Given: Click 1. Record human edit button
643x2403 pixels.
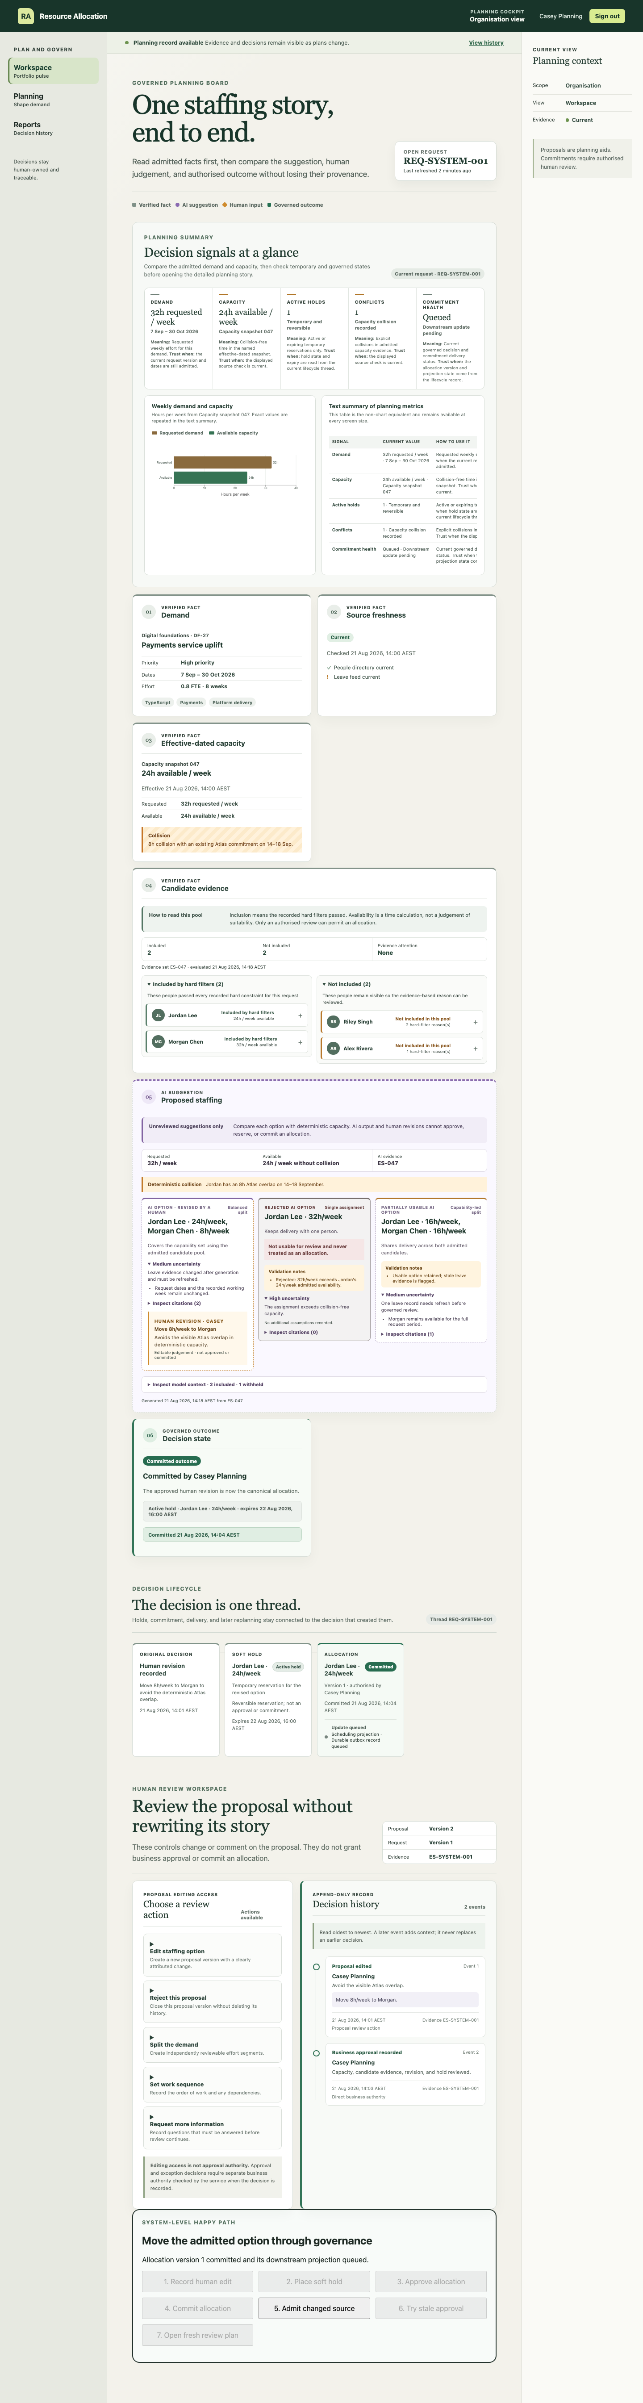Looking at the screenshot, I should click(198, 2282).
